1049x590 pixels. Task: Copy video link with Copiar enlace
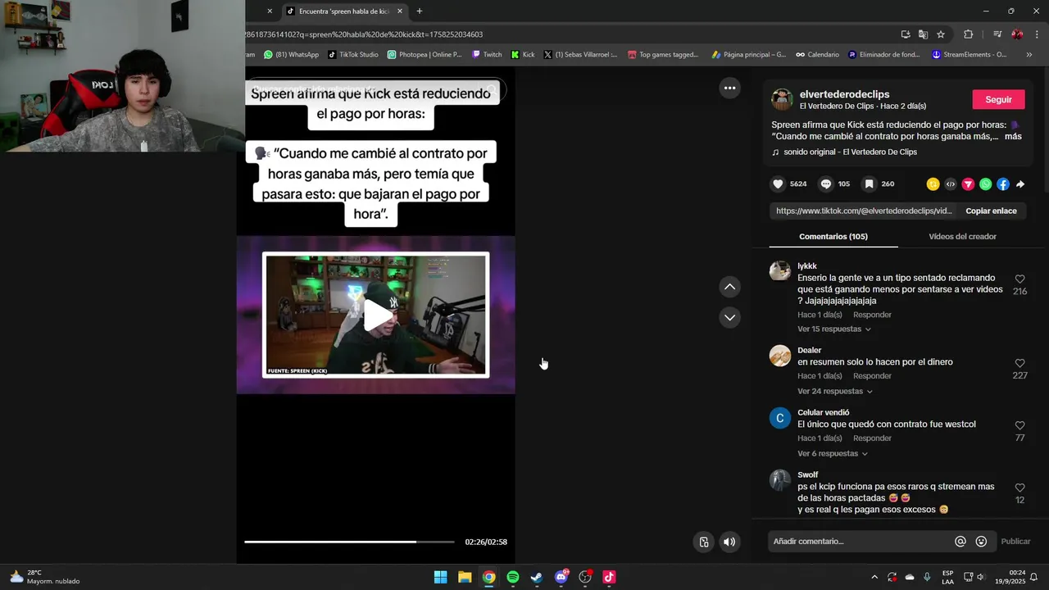pos(991,211)
